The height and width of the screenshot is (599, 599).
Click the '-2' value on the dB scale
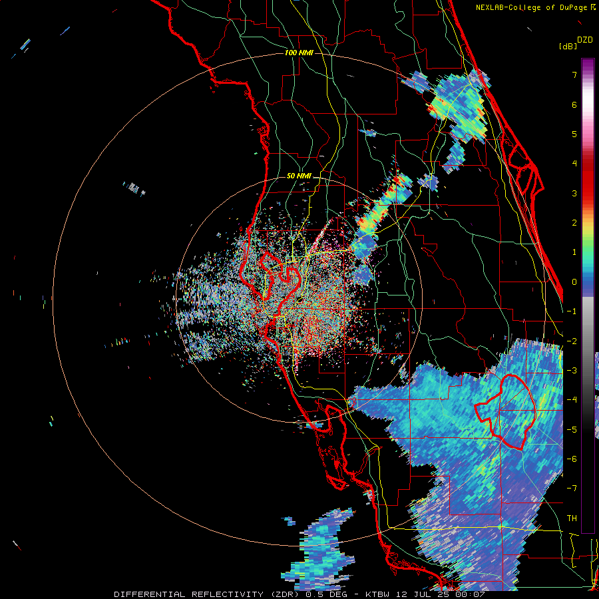[x=572, y=341]
